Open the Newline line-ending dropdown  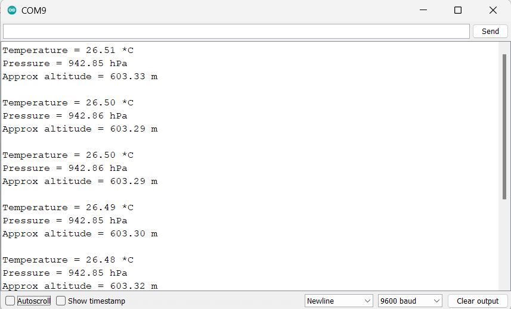[338, 301]
